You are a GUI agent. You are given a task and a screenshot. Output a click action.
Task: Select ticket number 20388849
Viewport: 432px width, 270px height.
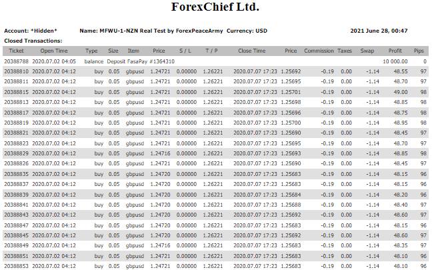pyautogui.click(x=16, y=245)
